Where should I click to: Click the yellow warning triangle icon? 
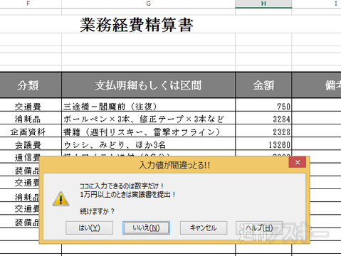61,198
